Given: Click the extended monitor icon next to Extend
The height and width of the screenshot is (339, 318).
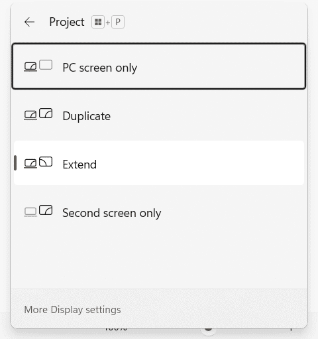Looking at the screenshot, I should [46, 161].
